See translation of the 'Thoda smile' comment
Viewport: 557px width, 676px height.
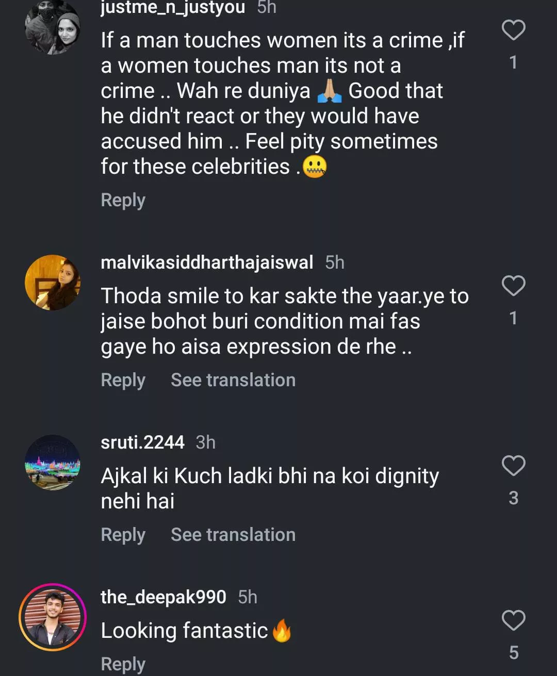pyautogui.click(x=233, y=380)
